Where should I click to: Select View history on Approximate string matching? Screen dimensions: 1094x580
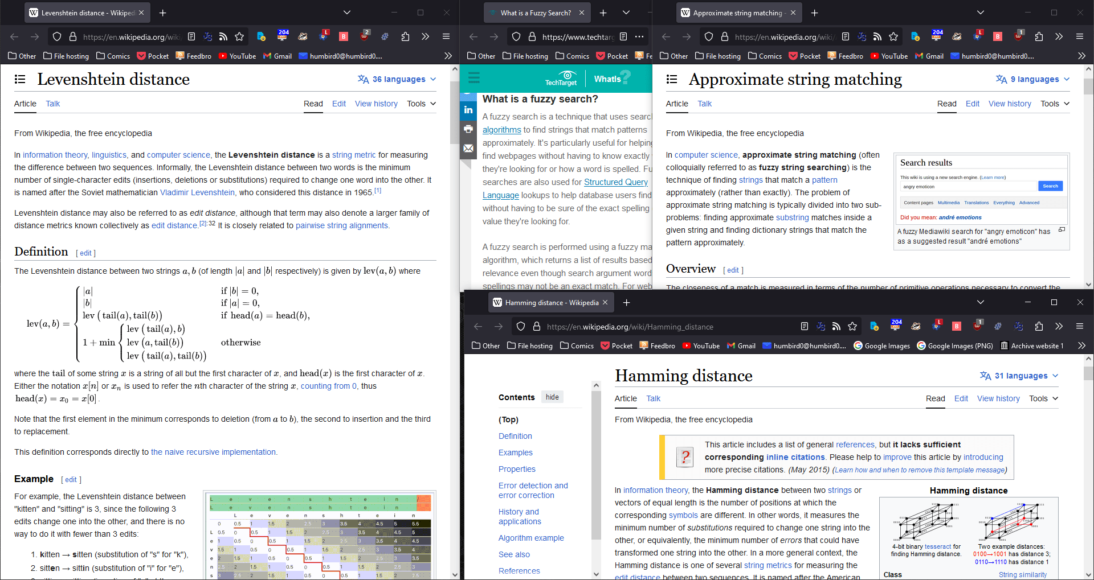tap(1009, 104)
